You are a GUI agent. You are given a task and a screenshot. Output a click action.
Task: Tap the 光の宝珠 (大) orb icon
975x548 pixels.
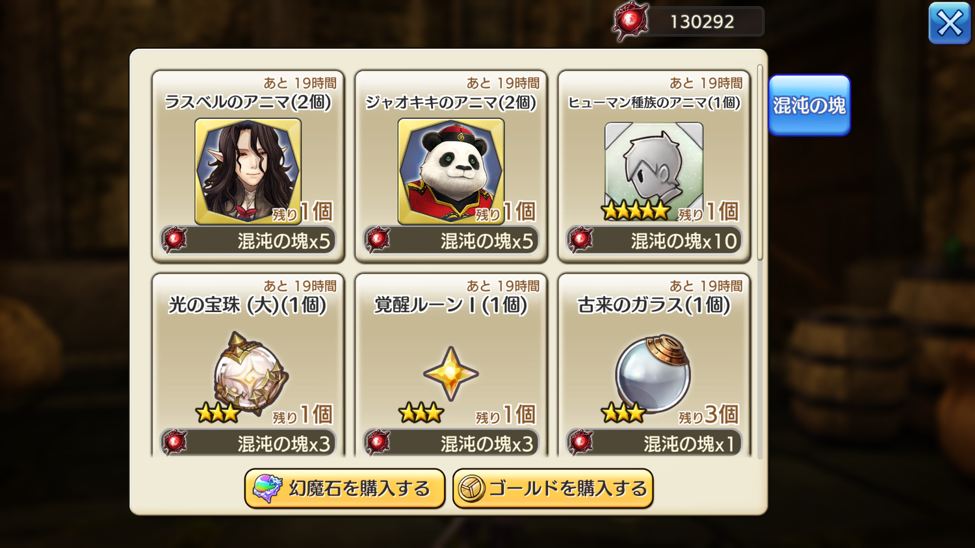(x=251, y=373)
